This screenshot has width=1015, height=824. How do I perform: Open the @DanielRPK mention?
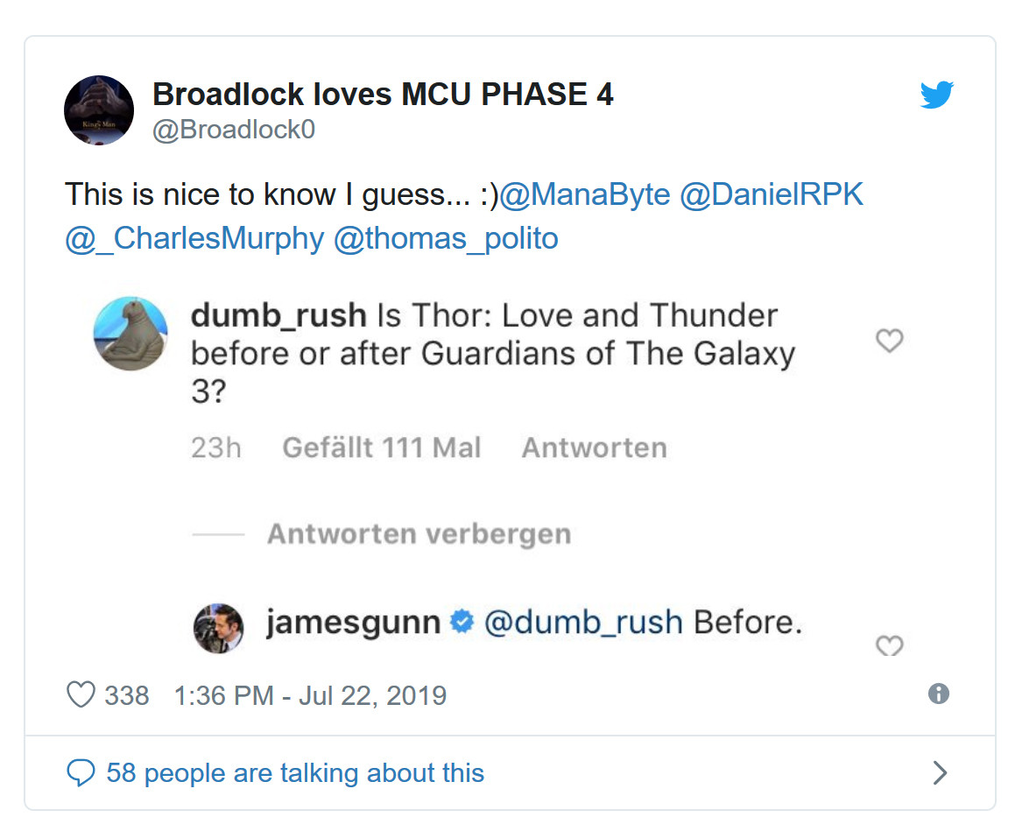(x=772, y=194)
